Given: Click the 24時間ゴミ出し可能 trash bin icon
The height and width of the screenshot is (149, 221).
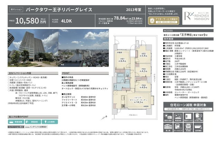Looking at the screenshot, I should point(198,117).
